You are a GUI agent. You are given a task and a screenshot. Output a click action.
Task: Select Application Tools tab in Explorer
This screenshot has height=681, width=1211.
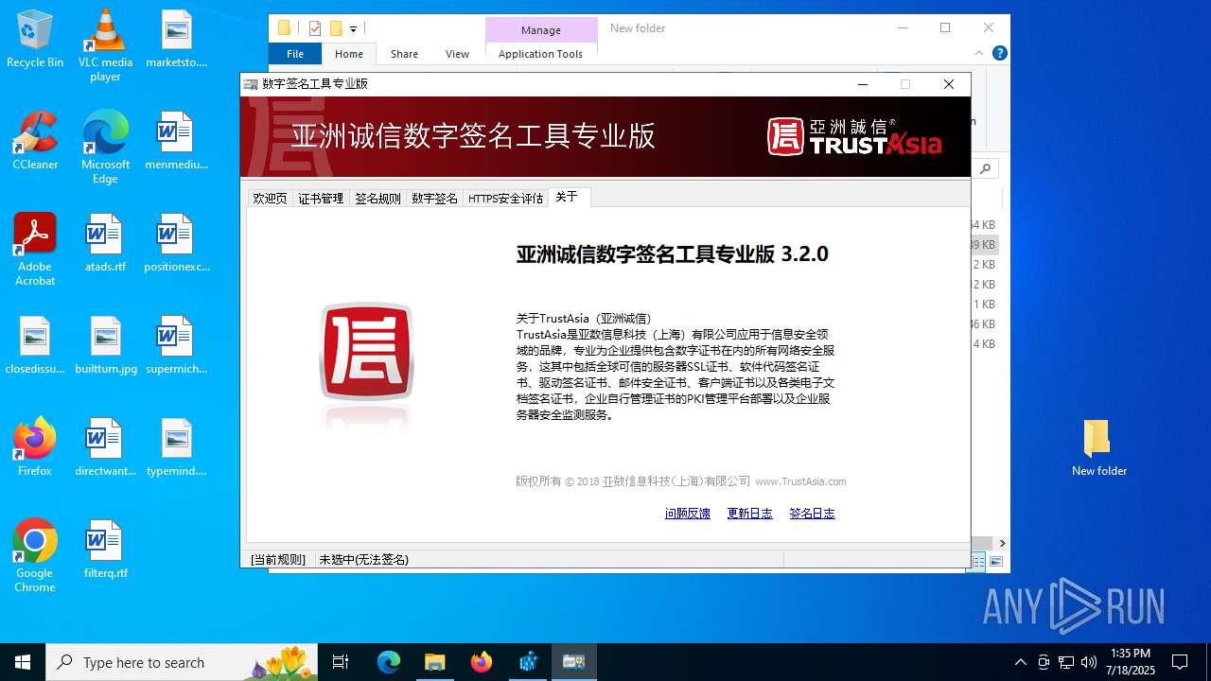540,54
